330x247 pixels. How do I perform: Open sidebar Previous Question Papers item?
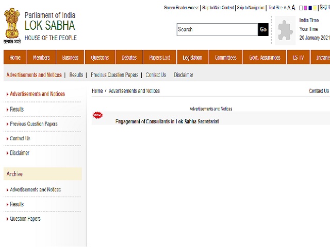coord(34,124)
